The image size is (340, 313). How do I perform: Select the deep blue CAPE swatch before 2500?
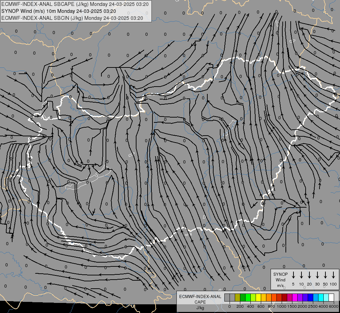[310, 297]
